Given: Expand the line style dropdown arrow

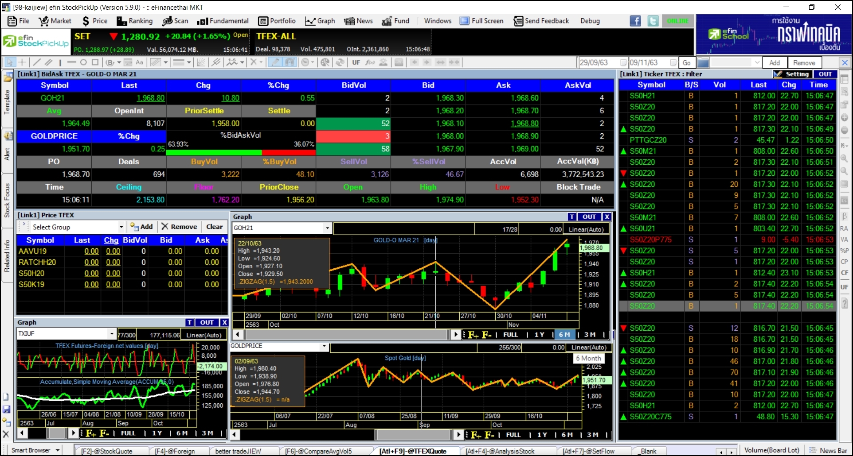Looking at the screenshot, I should pos(189,62).
